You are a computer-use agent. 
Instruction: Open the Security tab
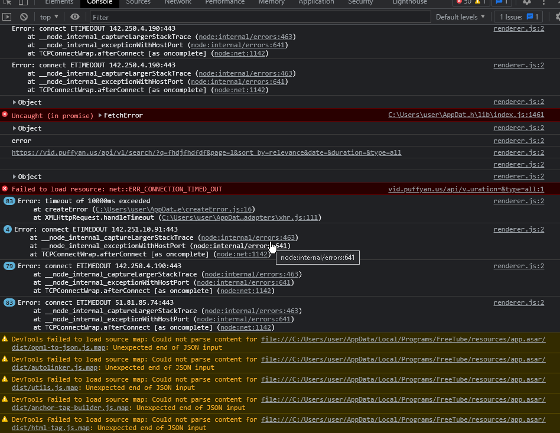click(x=361, y=2)
